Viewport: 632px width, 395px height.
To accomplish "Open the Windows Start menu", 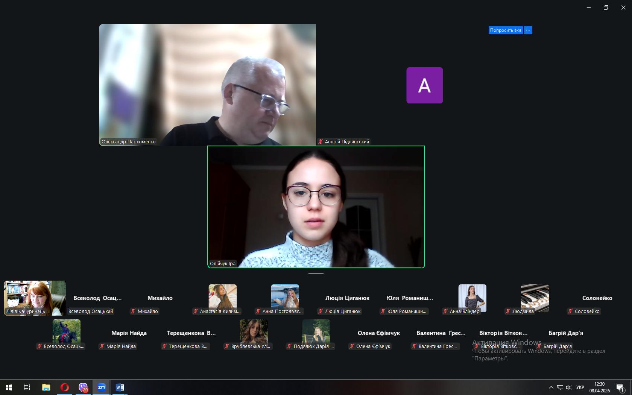I will (9, 387).
